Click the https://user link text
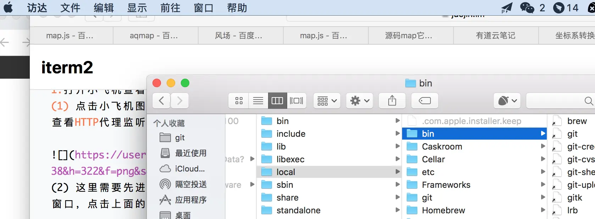 [110, 155]
